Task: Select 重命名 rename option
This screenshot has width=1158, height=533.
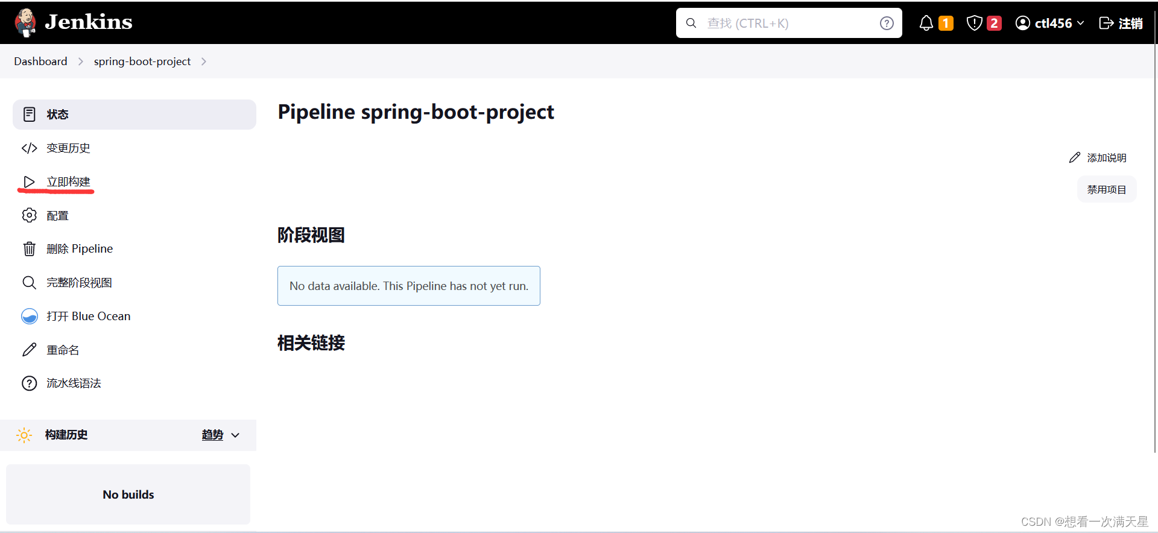Action: [x=63, y=350]
